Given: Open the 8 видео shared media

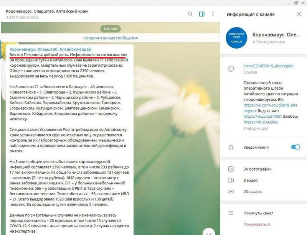Looking at the screenshot, I should pyautogui.click(x=251, y=181).
